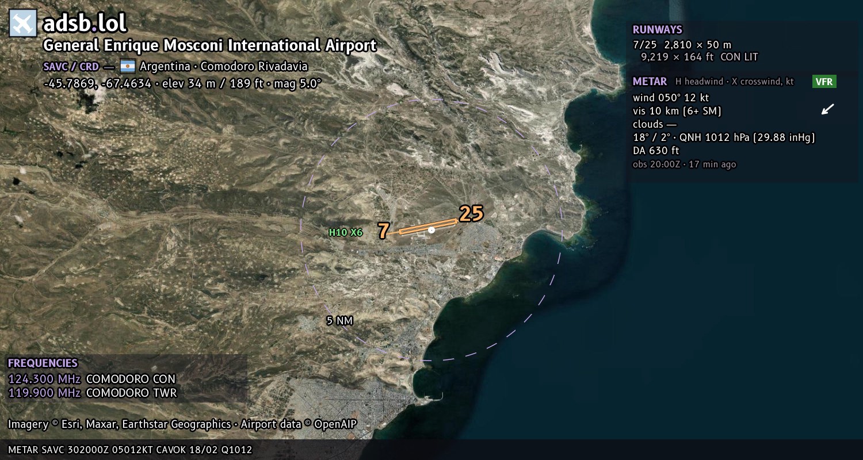Viewport: 863px width, 460px height.
Task: Click the METAR section heading
Action: click(650, 82)
